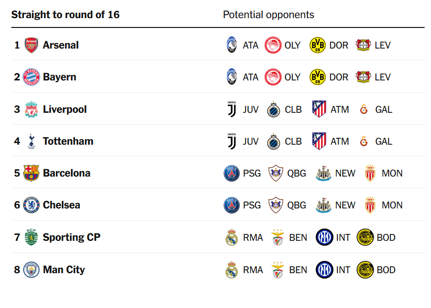Viewport: 431px width, 308px height.
Task: Click the Bayern Munich club logo
Action: click(x=31, y=77)
